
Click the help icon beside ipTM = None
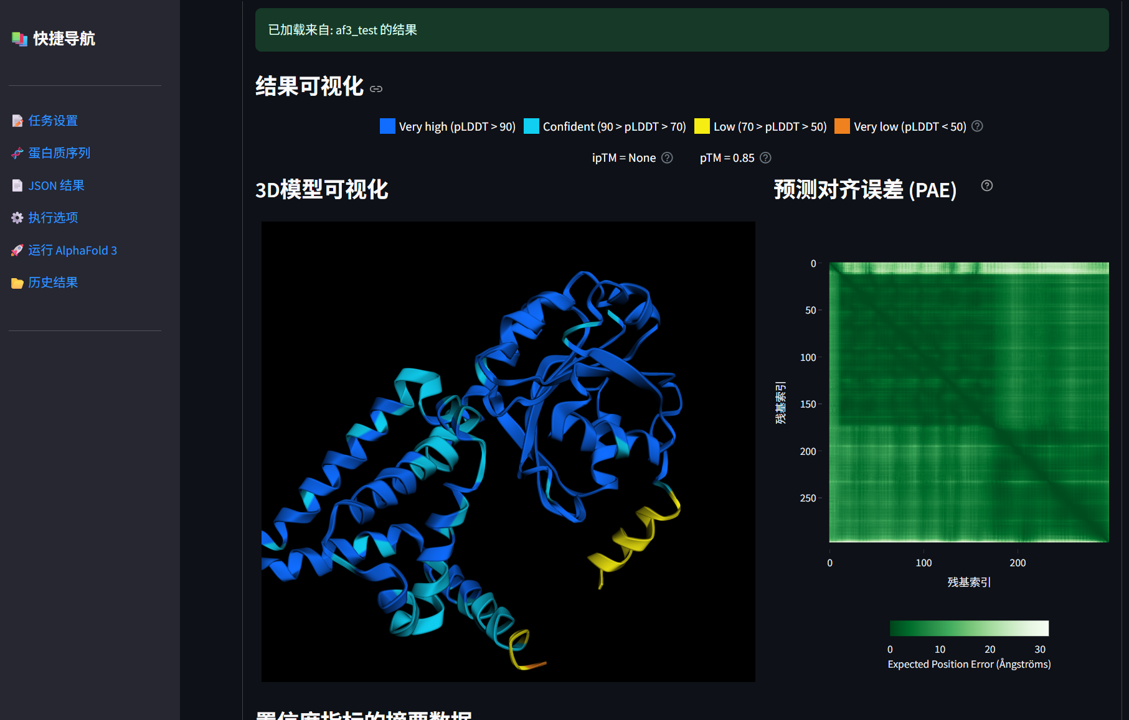[x=667, y=158]
